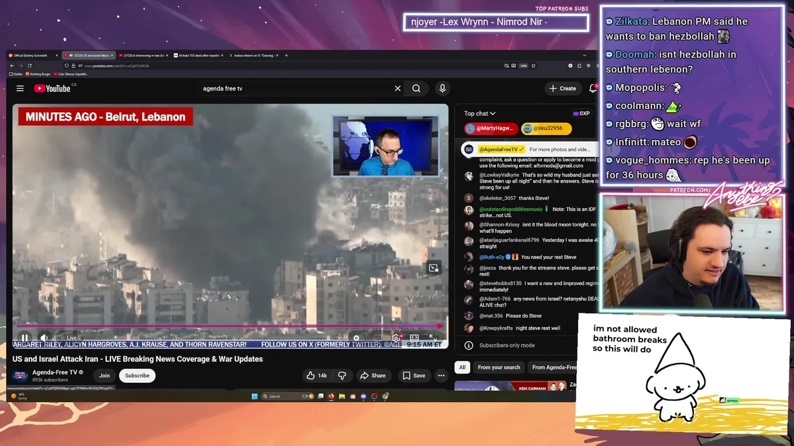Screen dimensions: 794x446
Task: Mute the video with the volume icon
Action: click(45, 338)
